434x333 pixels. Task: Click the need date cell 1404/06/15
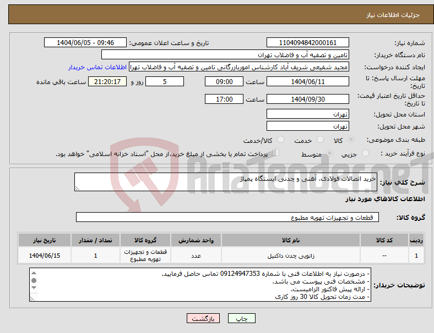point(45,256)
